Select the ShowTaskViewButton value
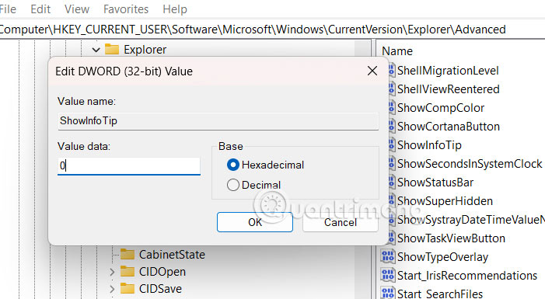The width and height of the screenshot is (545, 299). [451, 238]
